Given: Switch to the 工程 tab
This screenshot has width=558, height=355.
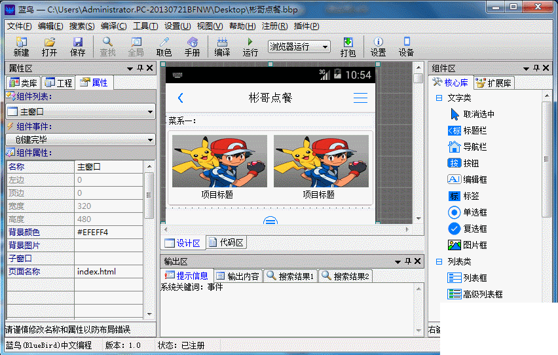Looking at the screenshot, I should (58, 83).
